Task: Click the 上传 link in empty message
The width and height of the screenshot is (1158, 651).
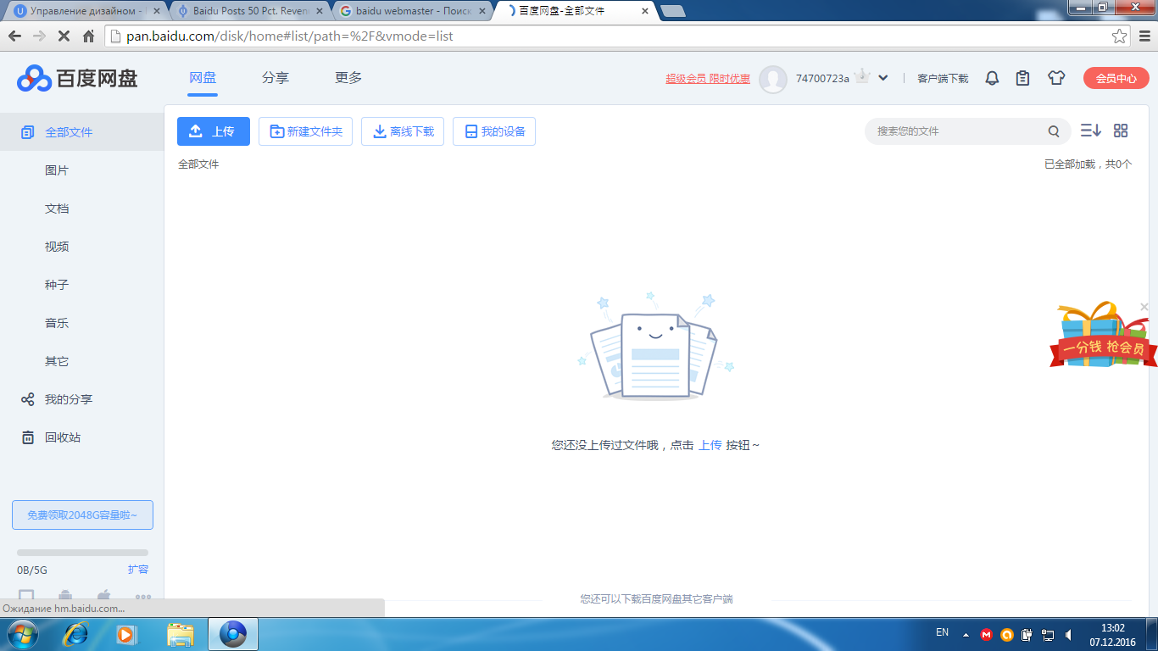Action: point(710,445)
